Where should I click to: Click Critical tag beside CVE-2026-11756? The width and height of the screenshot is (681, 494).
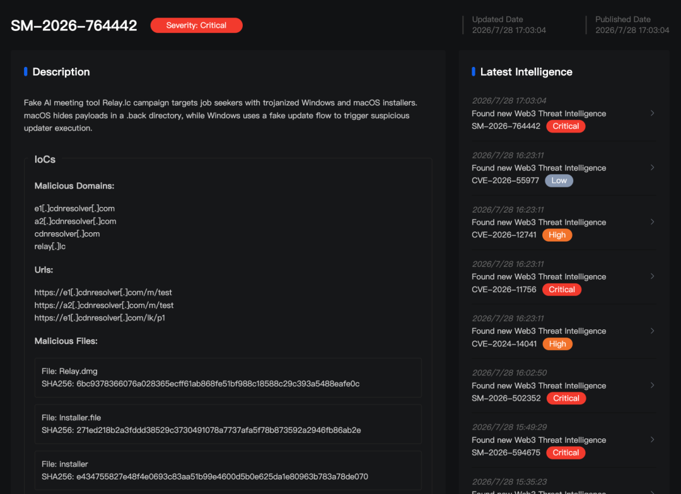click(x=562, y=290)
